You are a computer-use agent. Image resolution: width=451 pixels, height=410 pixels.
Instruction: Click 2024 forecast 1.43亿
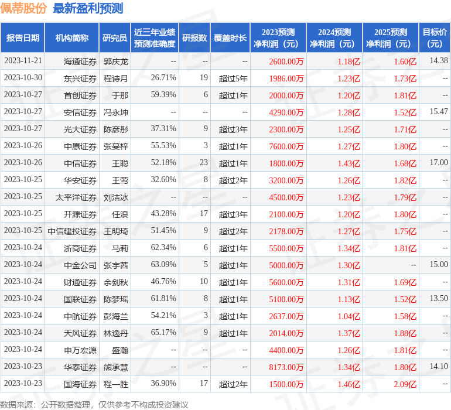348,163
